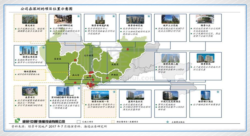Viewport: 250px width, 136px height.
Task: Open the 绿景新苑 photo thumbnail
Action: coord(206,58)
